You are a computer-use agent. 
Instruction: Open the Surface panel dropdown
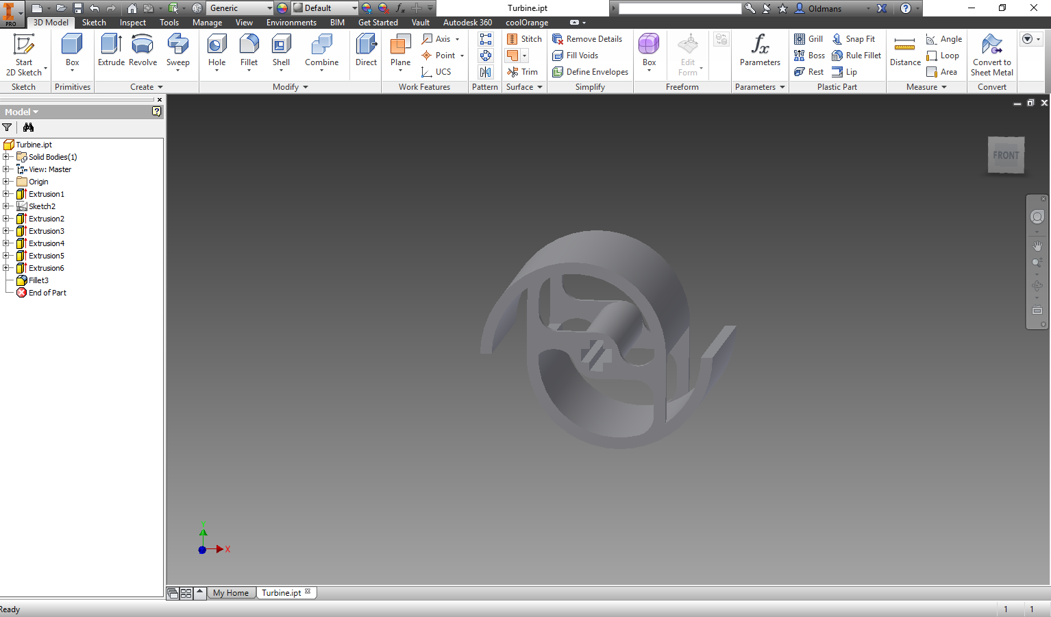[x=524, y=87]
